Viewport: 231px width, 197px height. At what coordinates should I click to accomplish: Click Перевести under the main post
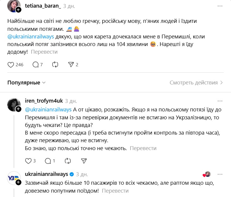[44, 52]
